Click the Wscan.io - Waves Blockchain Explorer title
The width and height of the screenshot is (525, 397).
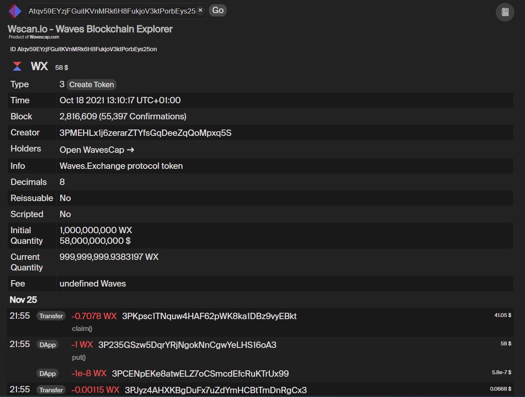tap(90, 29)
